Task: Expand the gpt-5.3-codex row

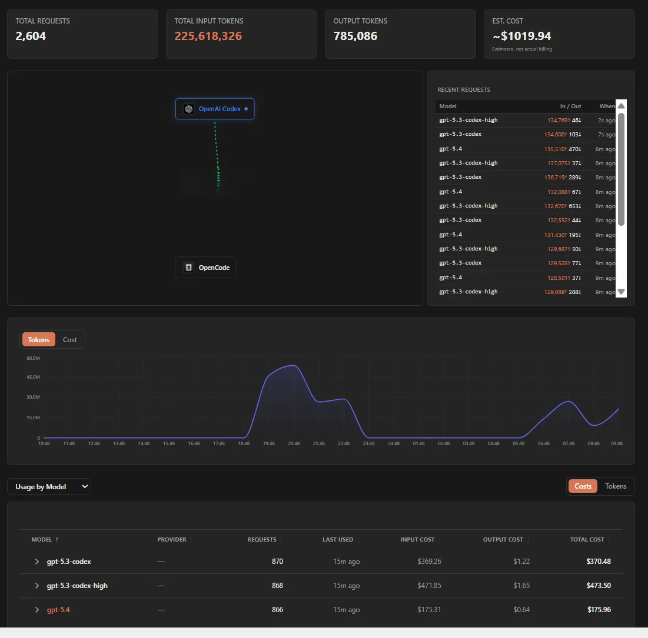Action: (37, 562)
